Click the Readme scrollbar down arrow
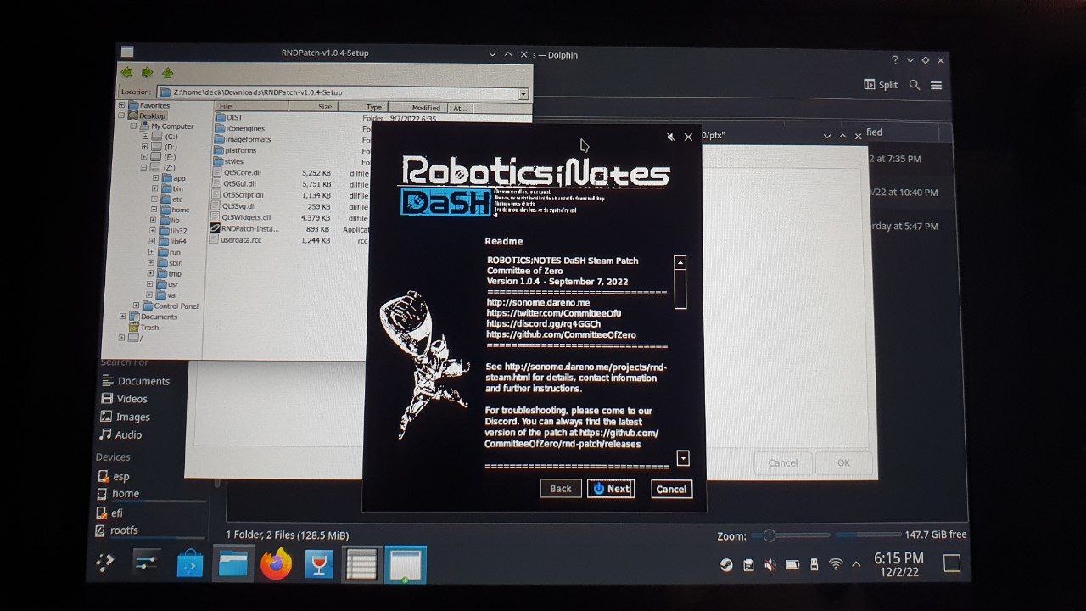The width and height of the screenshot is (1086, 611). [x=683, y=458]
